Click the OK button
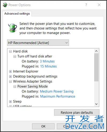Viewport: 107px width, 132px height. pyautogui.click(x=43, y=126)
